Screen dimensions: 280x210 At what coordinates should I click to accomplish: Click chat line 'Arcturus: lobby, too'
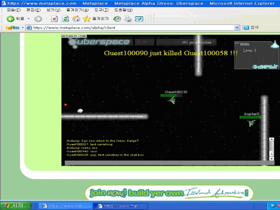coord(82,148)
